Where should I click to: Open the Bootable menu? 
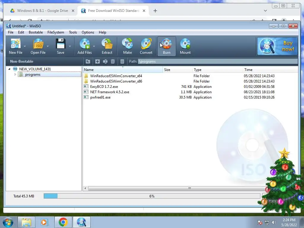36,32
